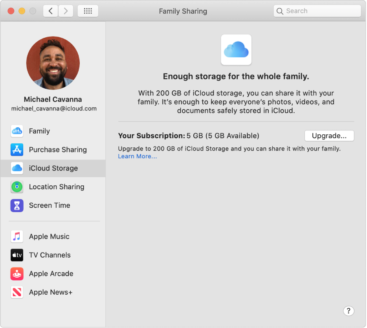Screen dimensions: 367x328
Task: Click the Michael Cavanna name text
Action: pyautogui.click(x=53, y=99)
